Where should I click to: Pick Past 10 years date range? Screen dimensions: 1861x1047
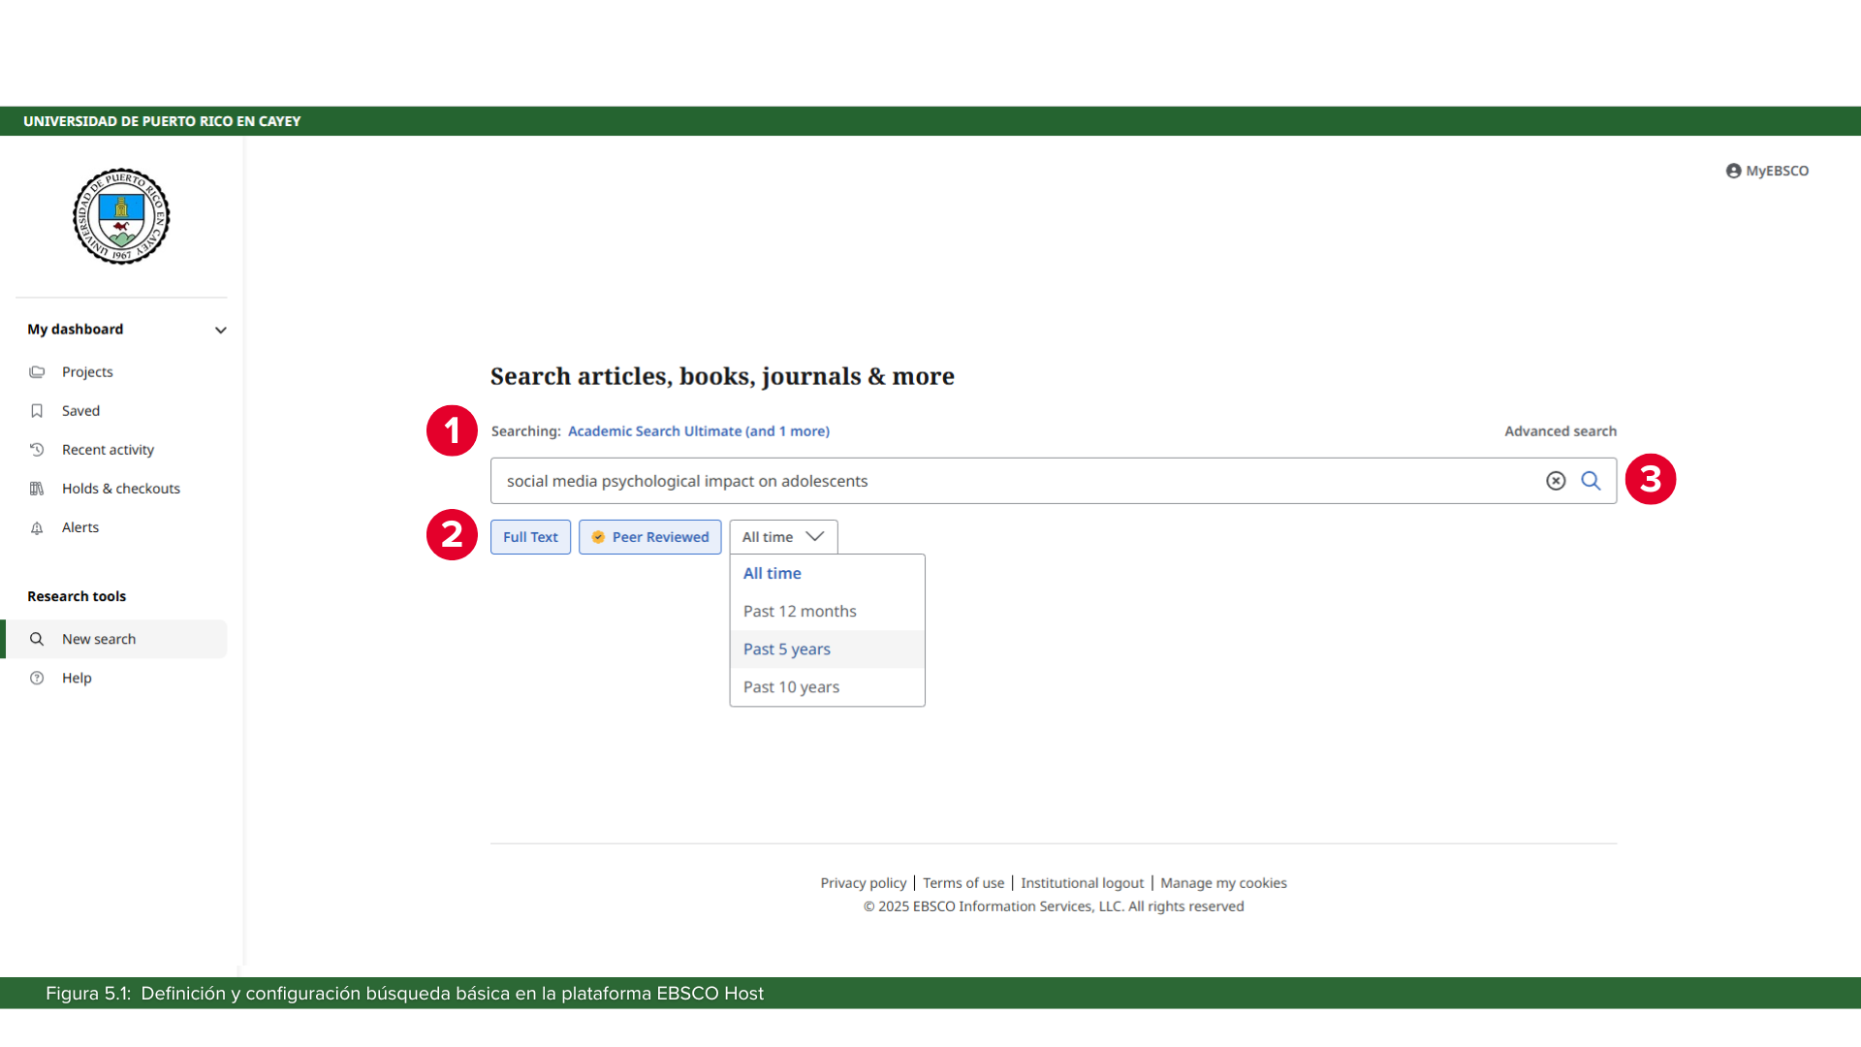point(791,687)
